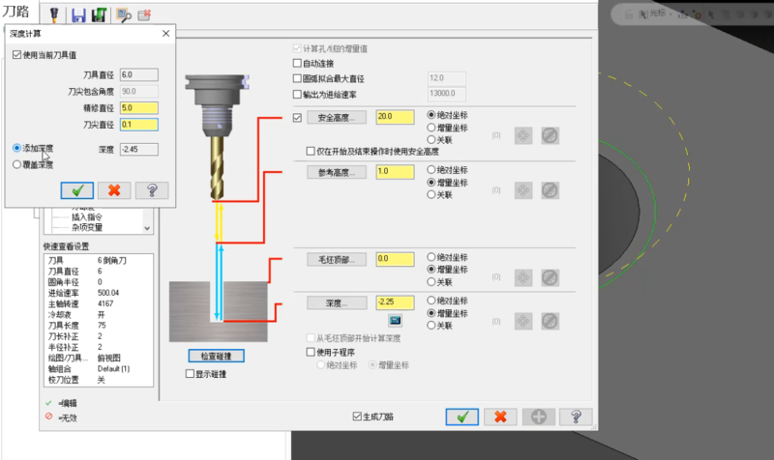Screen dimensions: 774x460
Task: Click the drill tool icon in toolbar
Action: pyautogui.click(x=55, y=15)
